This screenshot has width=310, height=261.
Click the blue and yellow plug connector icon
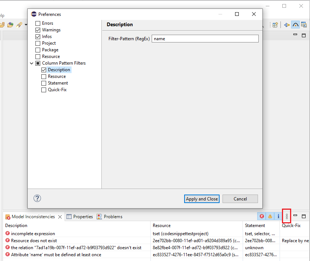tap(287, 25)
